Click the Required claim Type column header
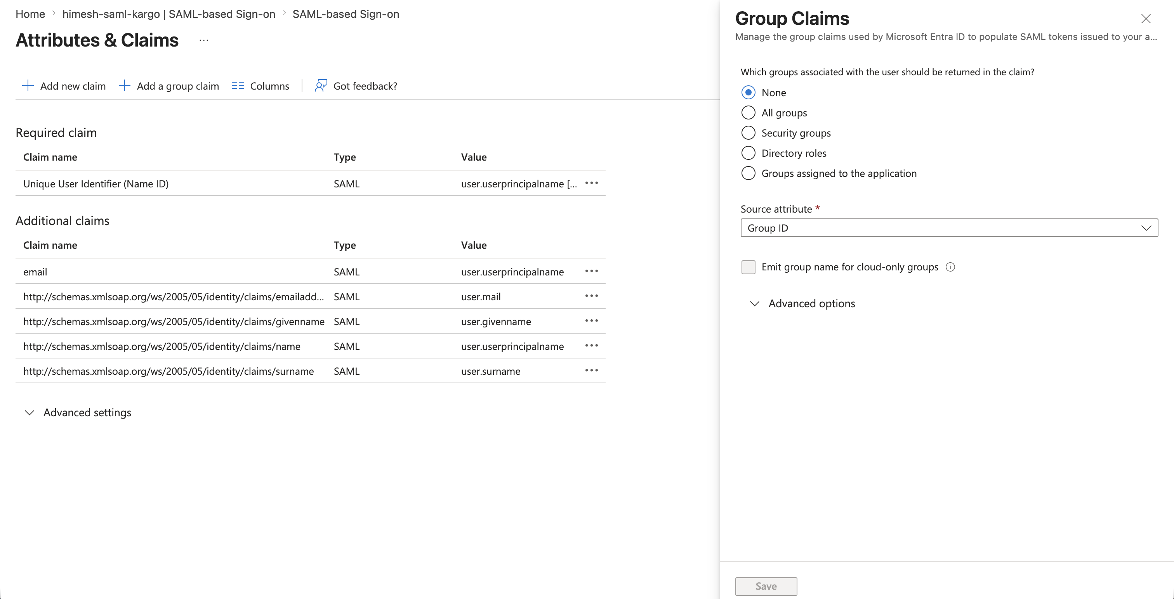Viewport: 1174px width, 599px height. coord(344,157)
